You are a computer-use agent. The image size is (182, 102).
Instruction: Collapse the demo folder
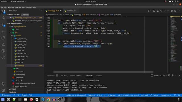(x=26, y=36)
